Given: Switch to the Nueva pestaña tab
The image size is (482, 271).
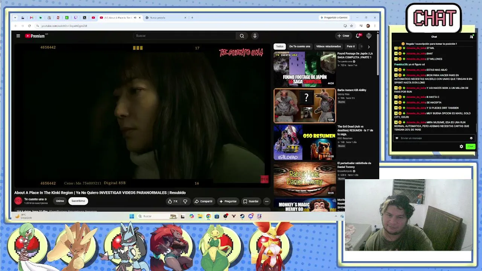Looking at the screenshot, I should coord(166,18).
